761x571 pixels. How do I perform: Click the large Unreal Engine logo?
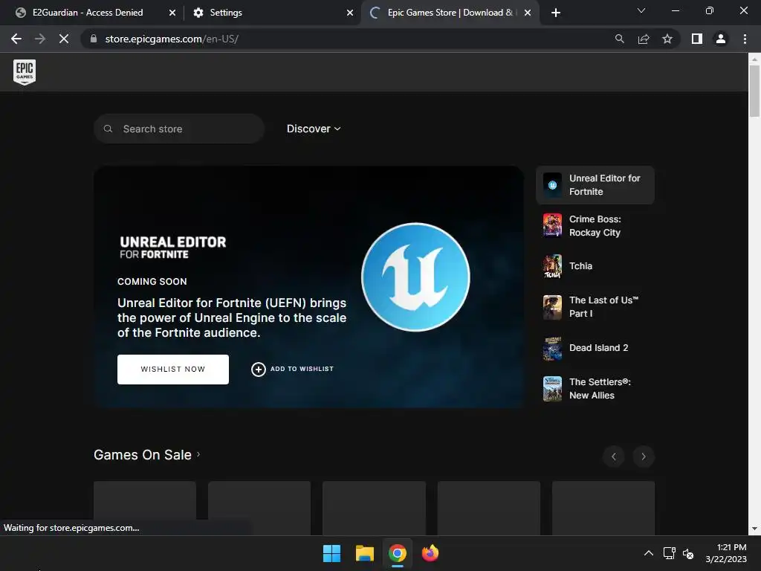pos(415,277)
